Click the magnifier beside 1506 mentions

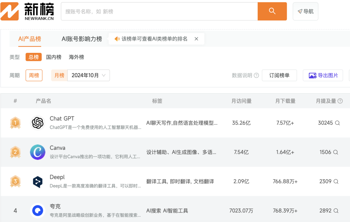click(x=336, y=152)
